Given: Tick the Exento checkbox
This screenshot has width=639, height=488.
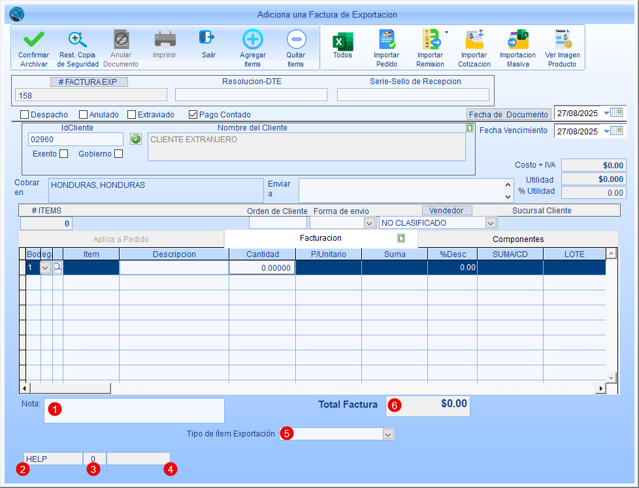Looking at the screenshot, I should pyautogui.click(x=64, y=154).
